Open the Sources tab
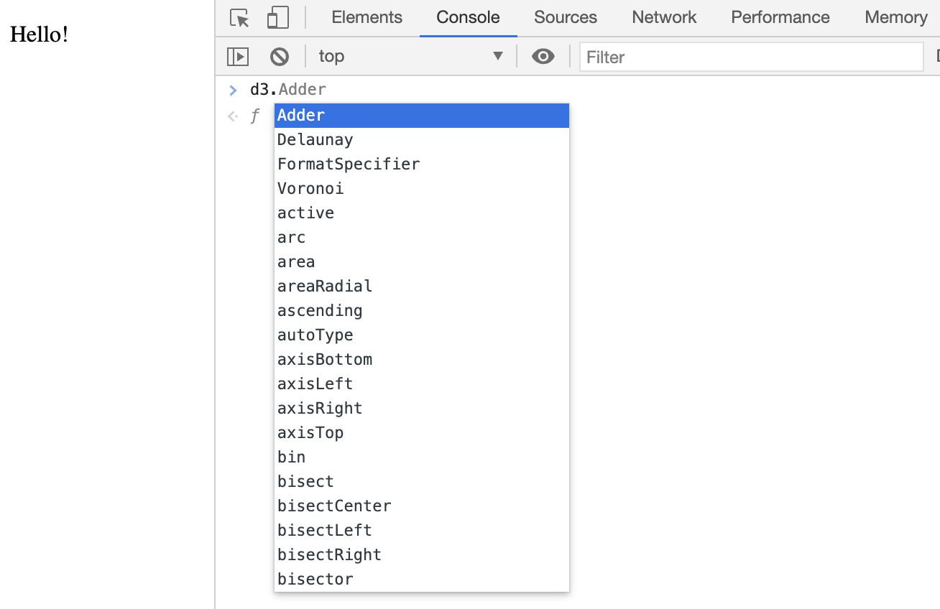The width and height of the screenshot is (940, 609). [566, 17]
